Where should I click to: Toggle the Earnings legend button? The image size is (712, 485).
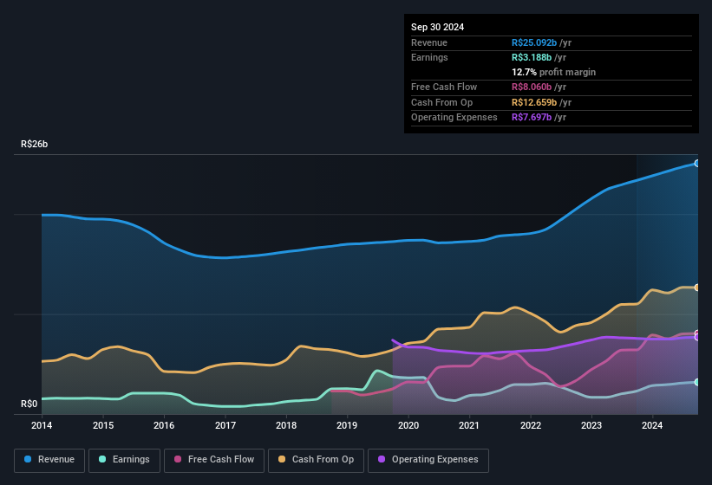point(124,460)
